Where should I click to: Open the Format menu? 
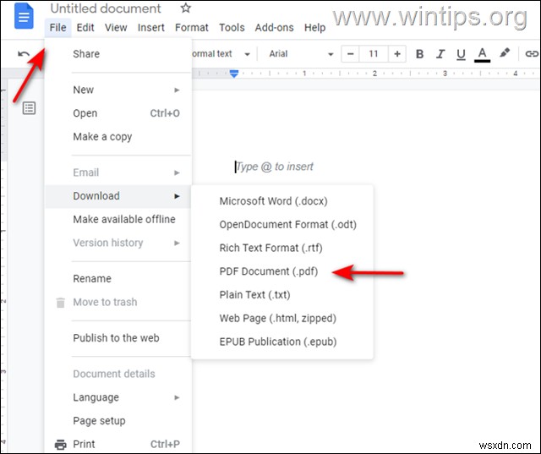point(192,27)
